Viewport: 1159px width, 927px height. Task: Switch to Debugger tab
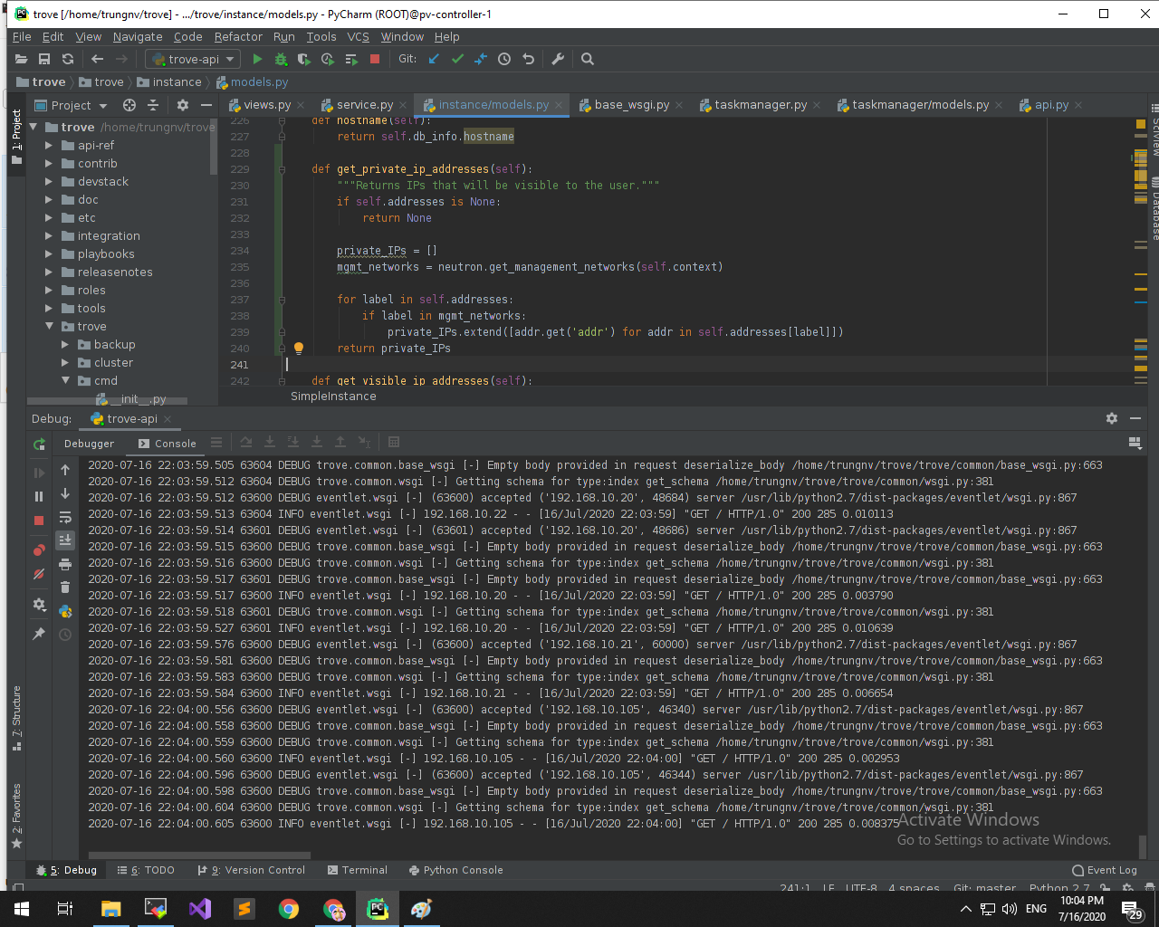pyautogui.click(x=89, y=444)
